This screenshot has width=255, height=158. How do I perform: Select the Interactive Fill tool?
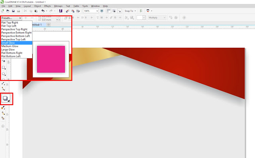click(x=3, y=113)
